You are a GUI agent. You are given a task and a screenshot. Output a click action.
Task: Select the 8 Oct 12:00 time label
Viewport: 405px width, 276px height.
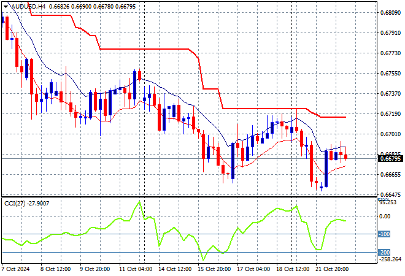[x=55, y=269]
